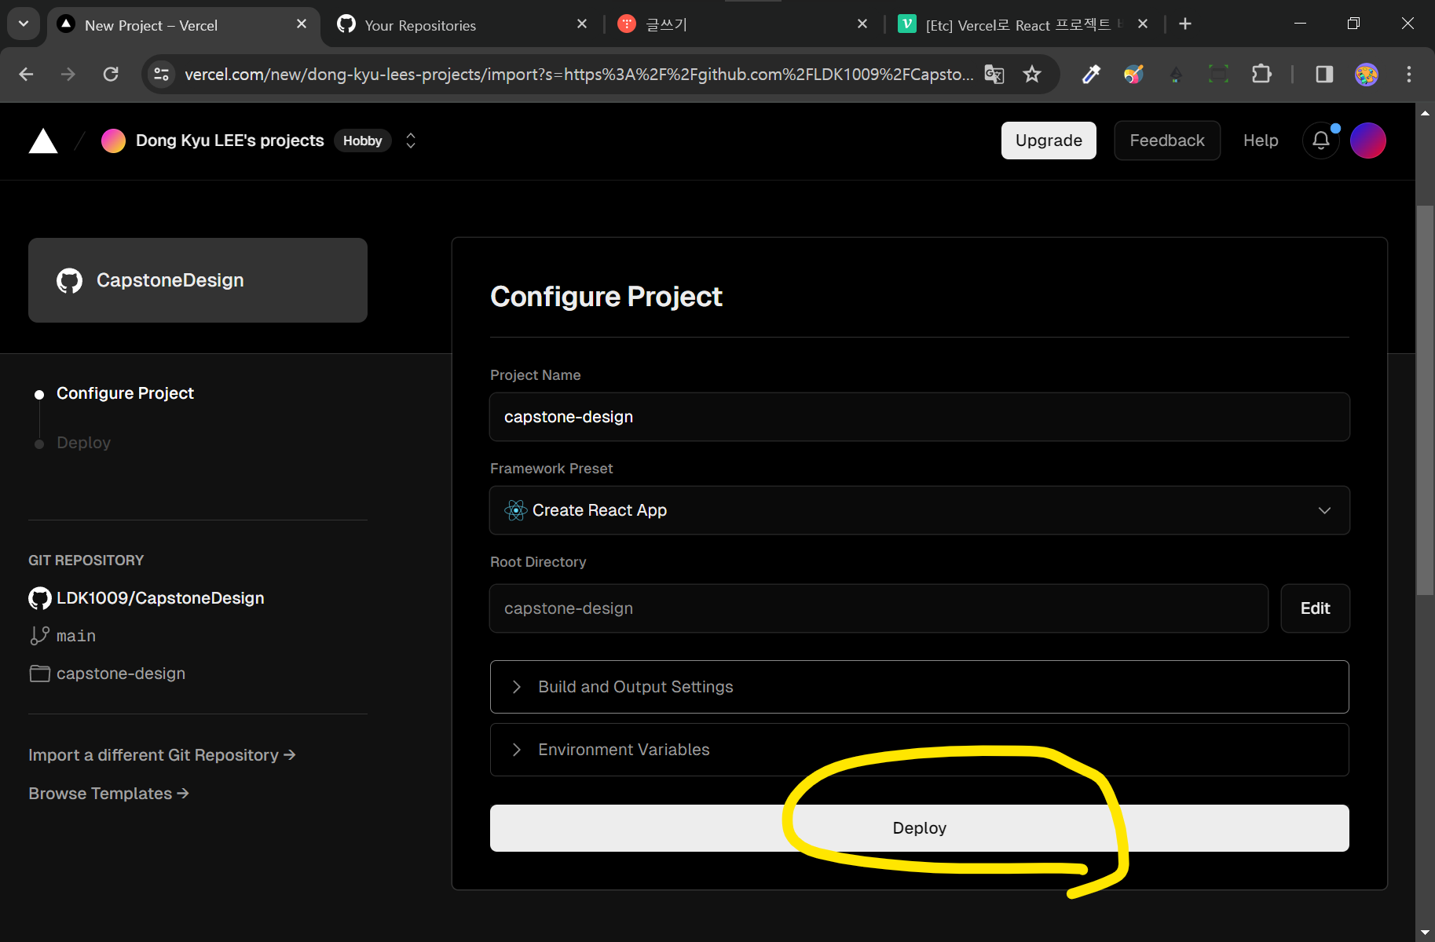The width and height of the screenshot is (1435, 942).
Task: Click the scrollbar down arrow
Action: pyautogui.click(x=1425, y=933)
